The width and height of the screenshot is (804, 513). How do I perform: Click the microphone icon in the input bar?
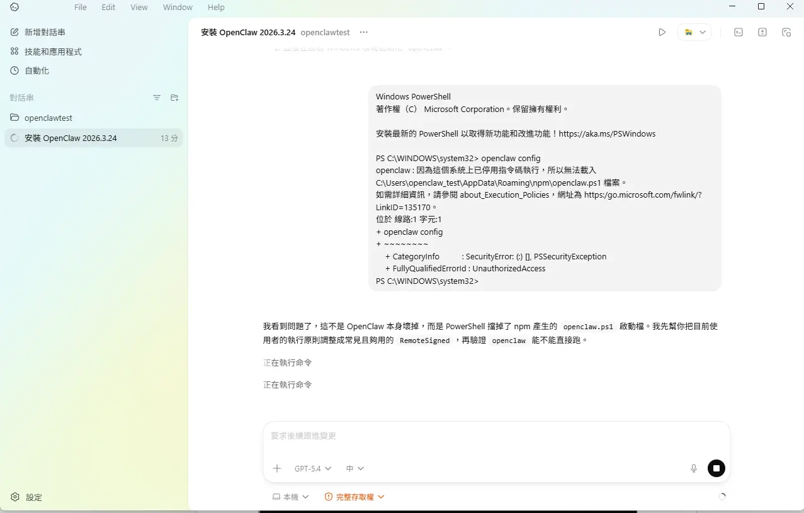pos(693,468)
